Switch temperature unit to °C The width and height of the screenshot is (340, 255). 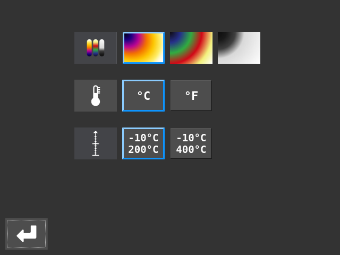pyautogui.click(x=143, y=96)
